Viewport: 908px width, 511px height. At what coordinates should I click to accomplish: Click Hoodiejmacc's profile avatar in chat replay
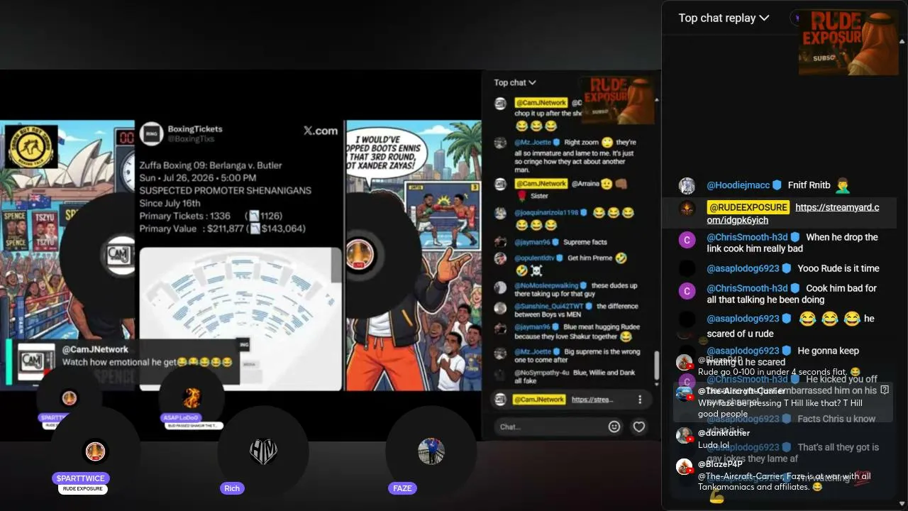tap(687, 185)
